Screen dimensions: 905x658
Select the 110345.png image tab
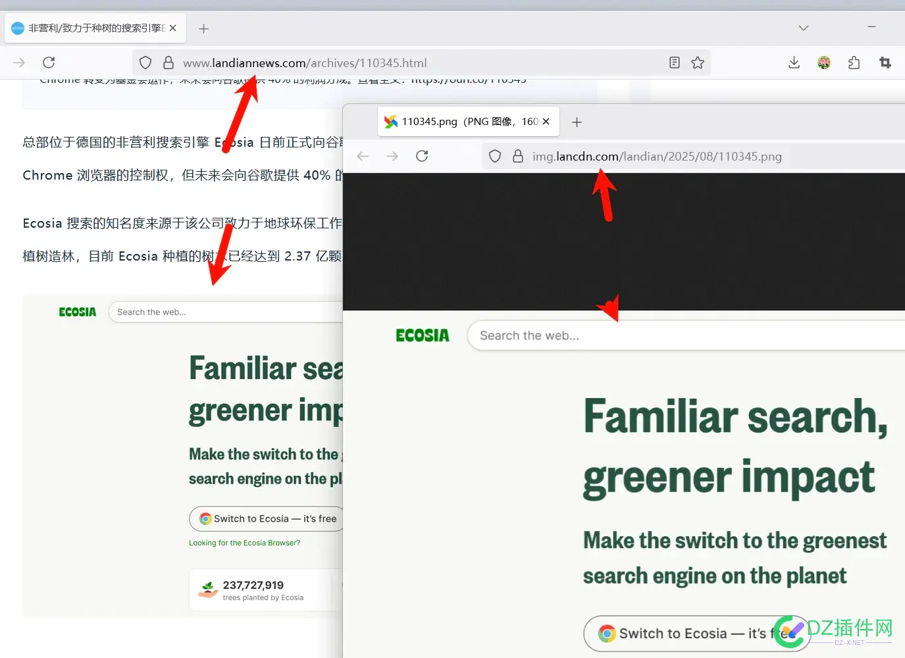(469, 122)
